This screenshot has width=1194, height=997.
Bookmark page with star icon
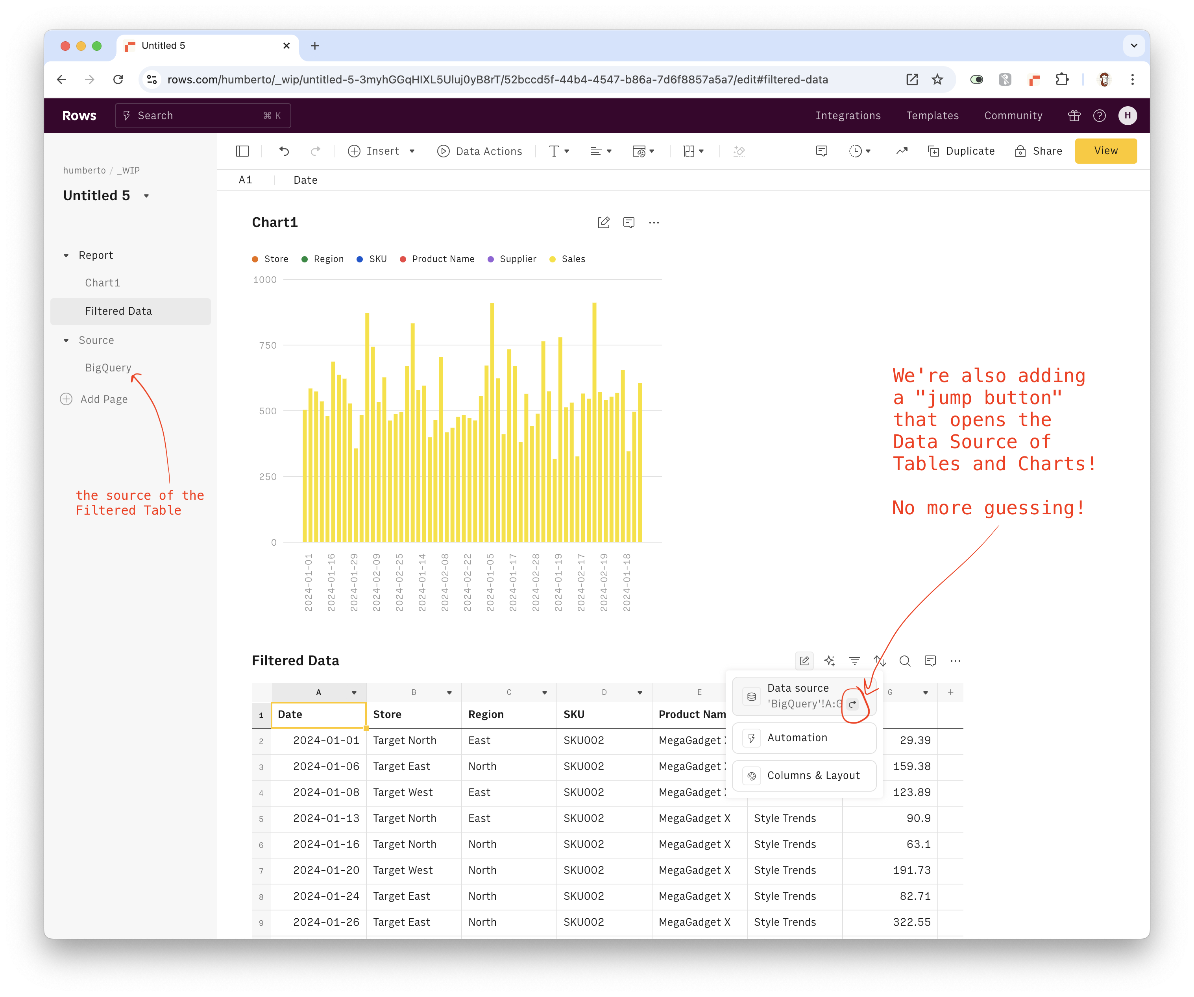point(937,79)
